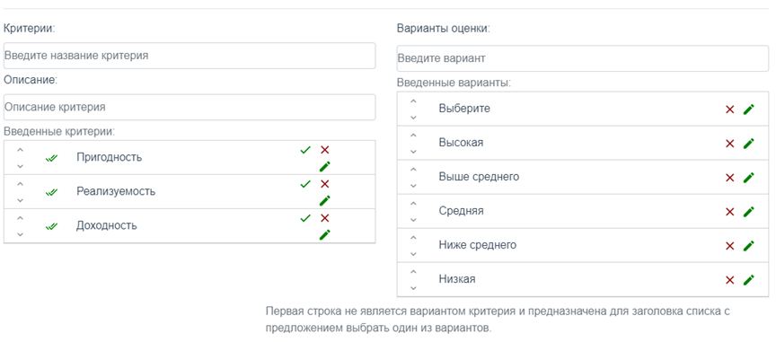776x342 pixels.
Task: Click the Описание критерия input field
Action: click(x=190, y=107)
